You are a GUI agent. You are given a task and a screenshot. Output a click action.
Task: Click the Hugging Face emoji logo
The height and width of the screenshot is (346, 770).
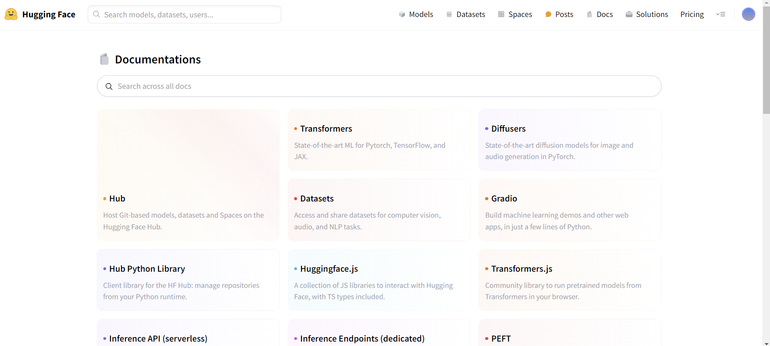[11, 15]
